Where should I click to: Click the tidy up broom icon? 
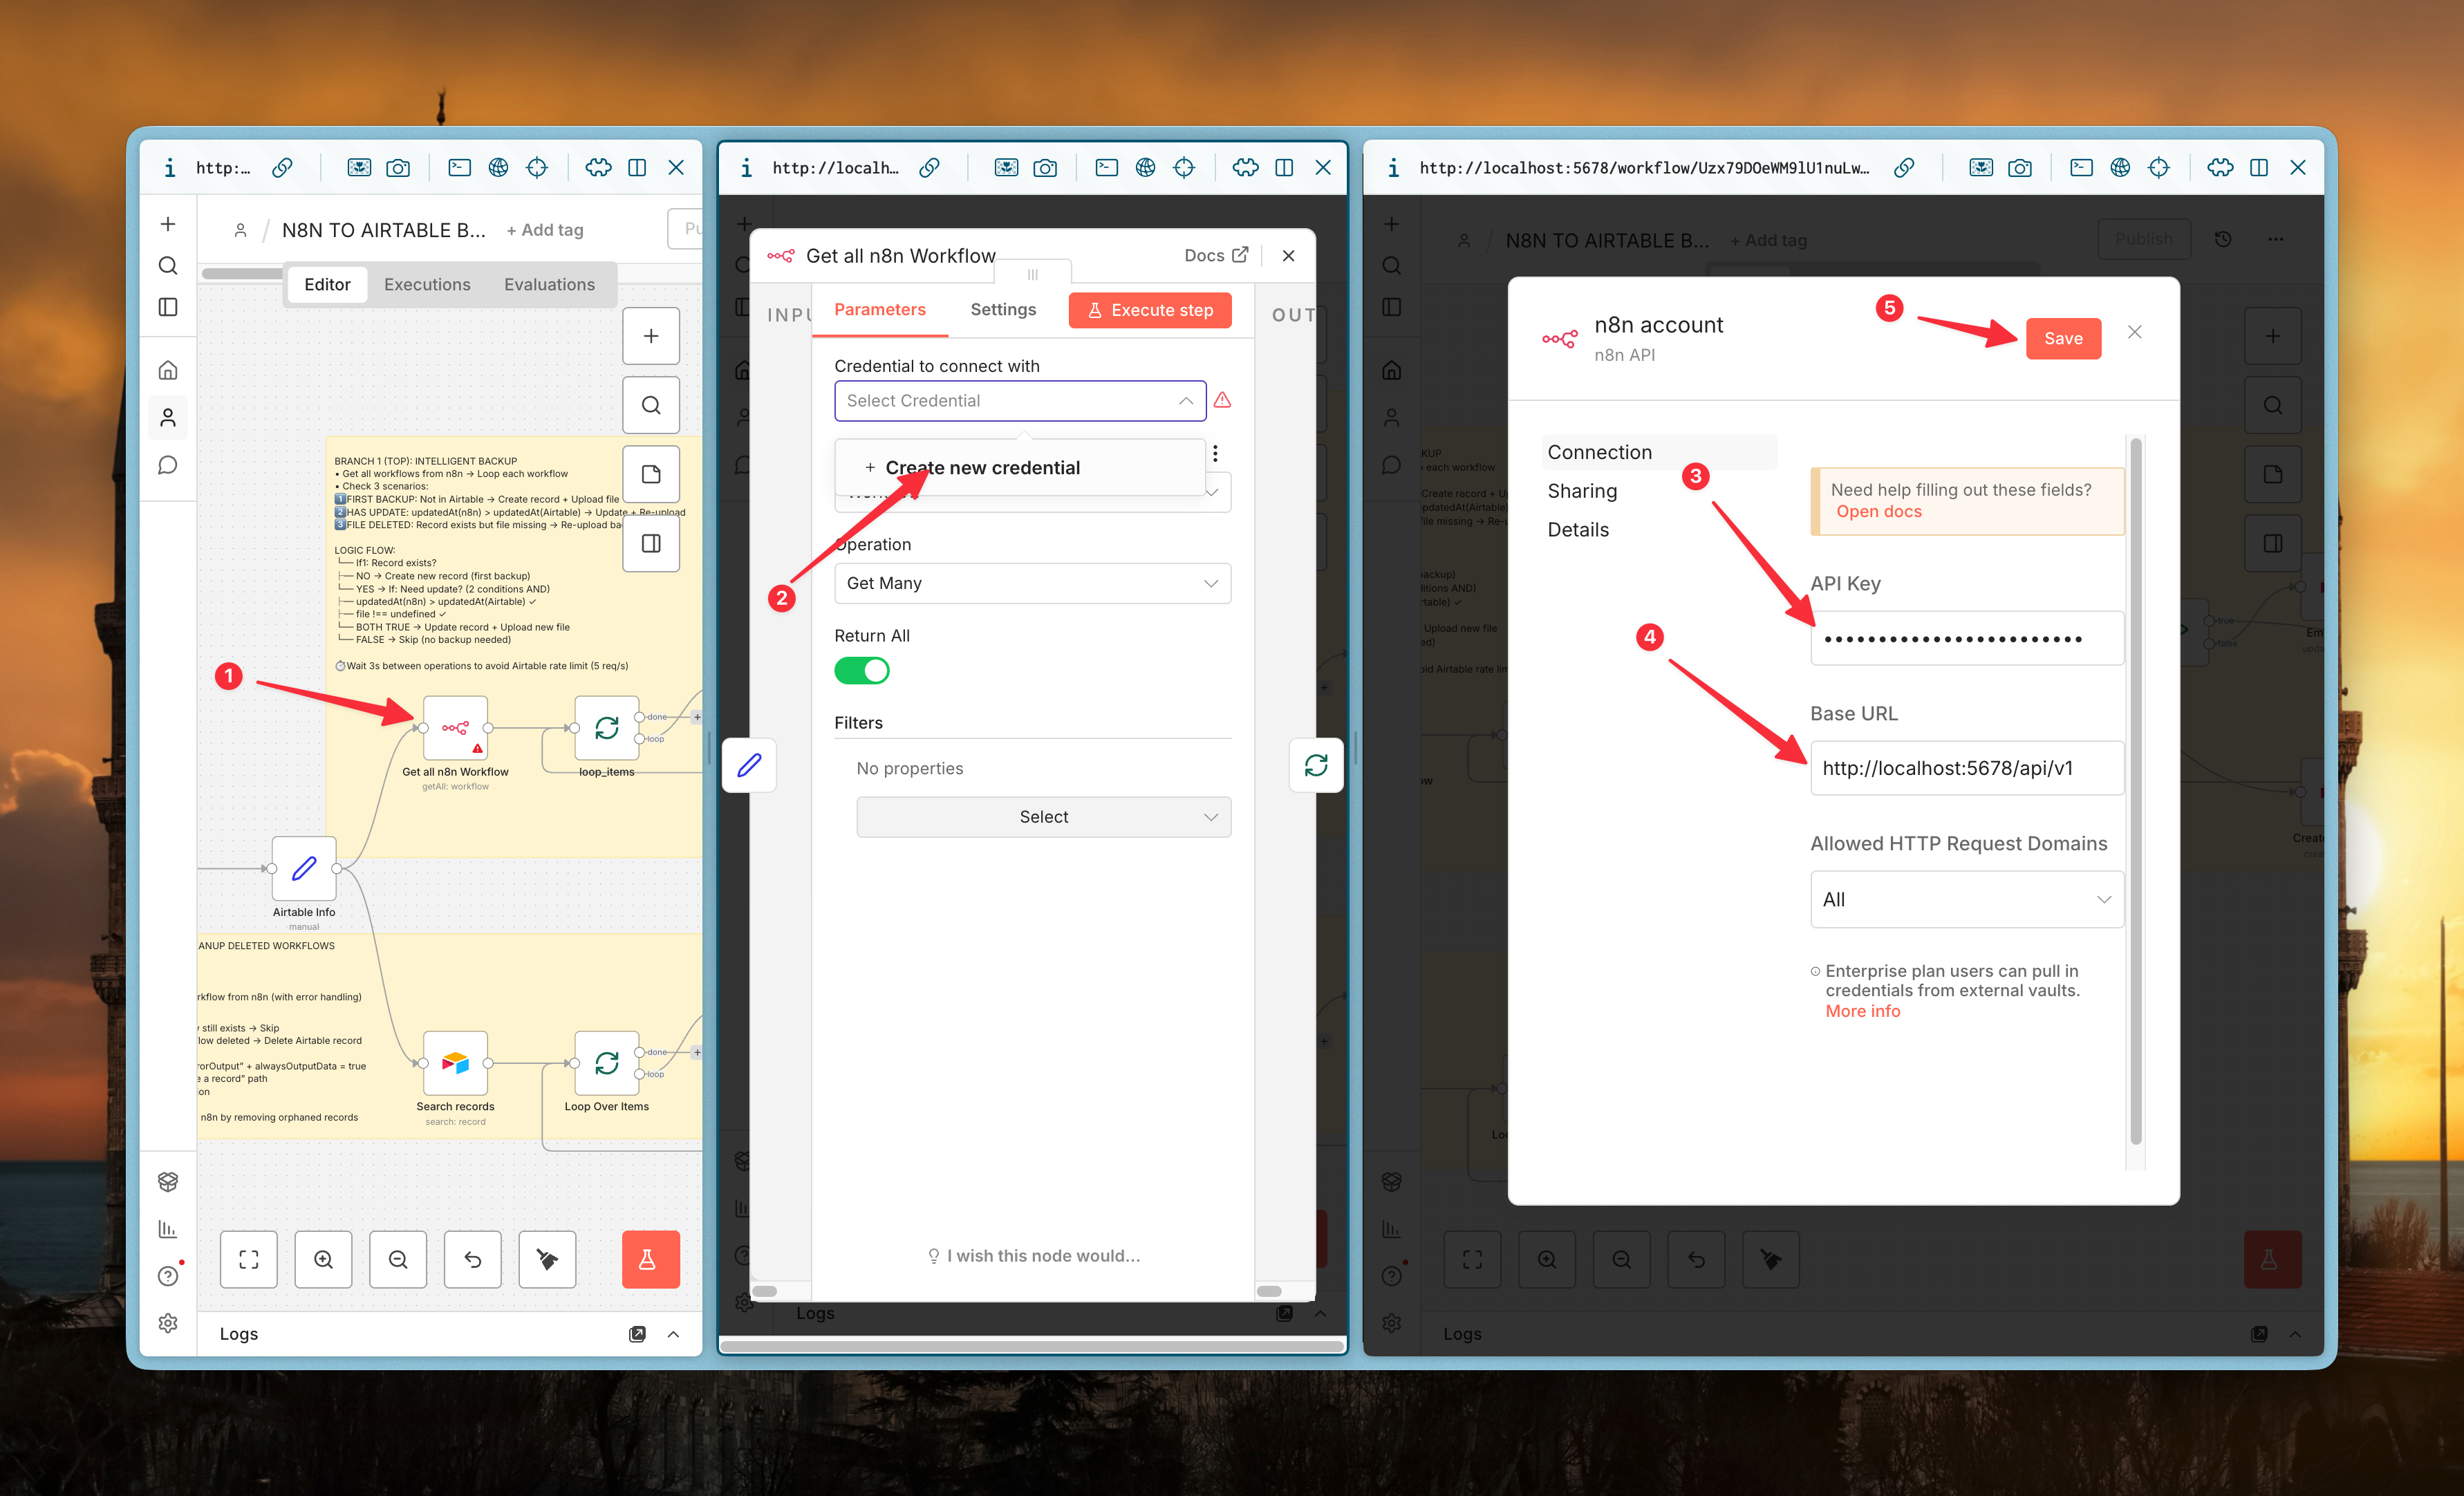(547, 1259)
